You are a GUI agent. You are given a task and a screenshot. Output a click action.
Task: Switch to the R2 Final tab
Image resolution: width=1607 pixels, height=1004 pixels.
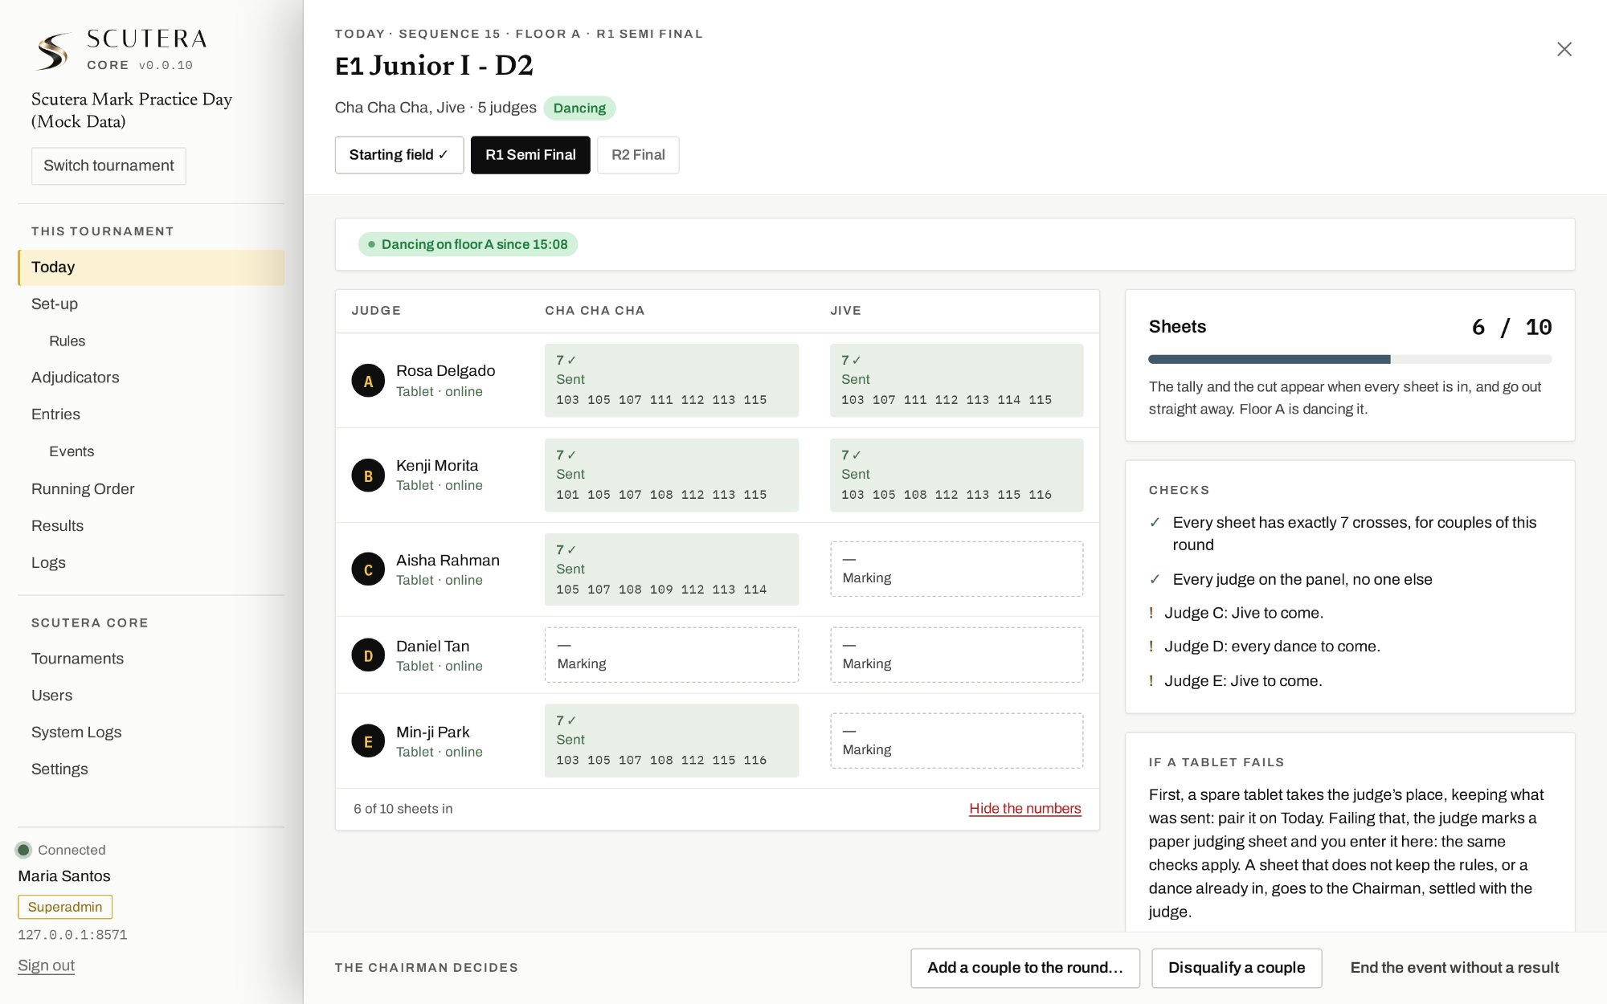coord(638,155)
